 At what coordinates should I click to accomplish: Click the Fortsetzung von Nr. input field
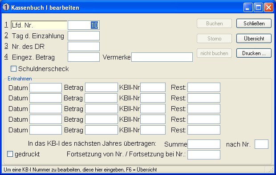point(204,155)
